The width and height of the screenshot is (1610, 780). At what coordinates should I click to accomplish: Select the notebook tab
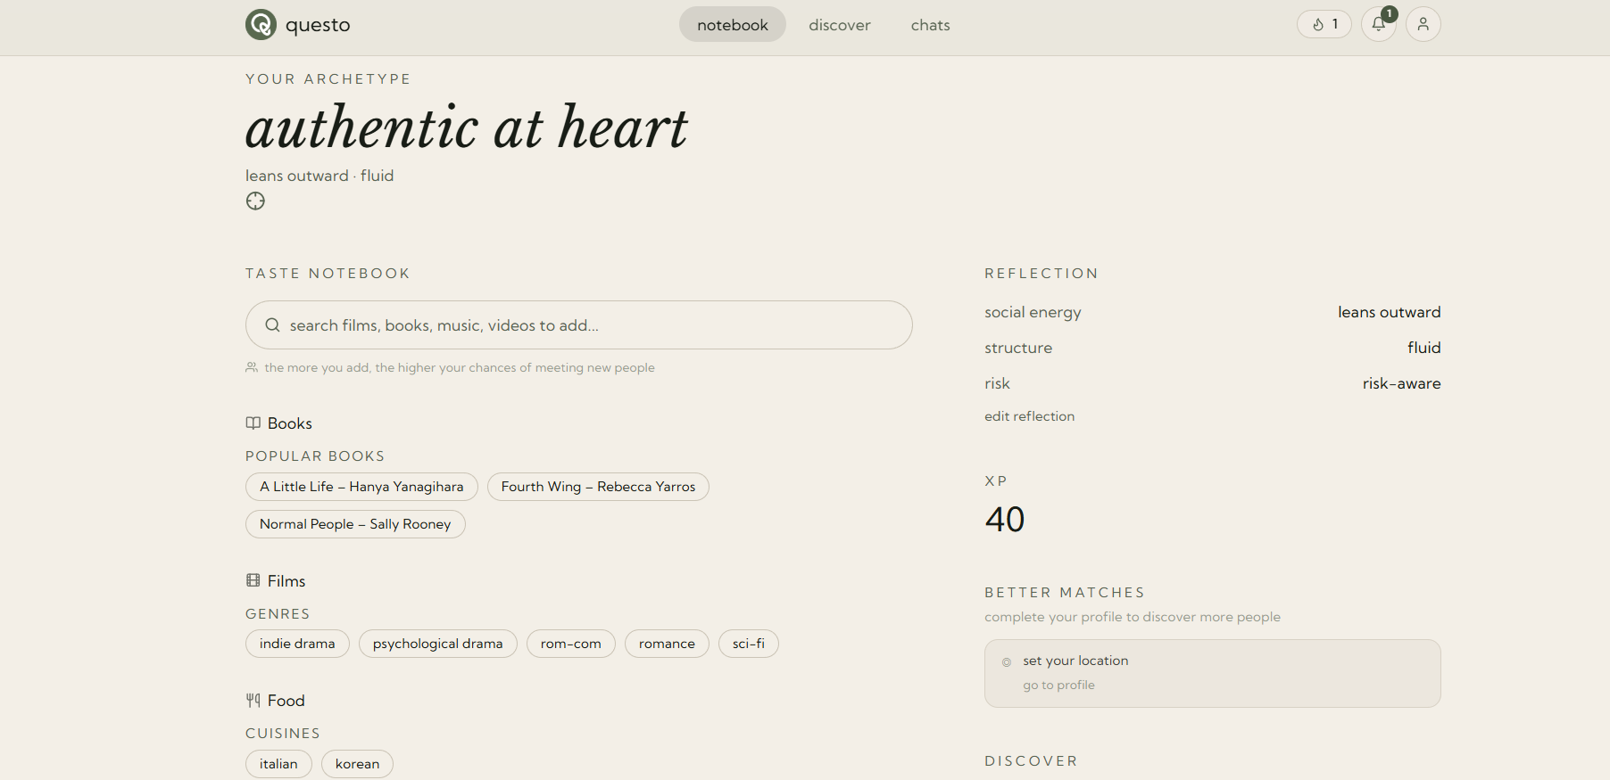click(732, 25)
